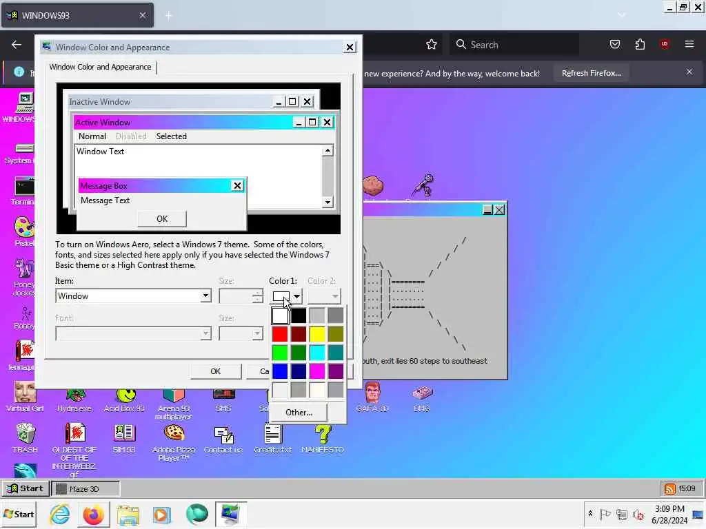
Task: Open the Terminal desktop icon
Action: pyautogui.click(x=24, y=191)
